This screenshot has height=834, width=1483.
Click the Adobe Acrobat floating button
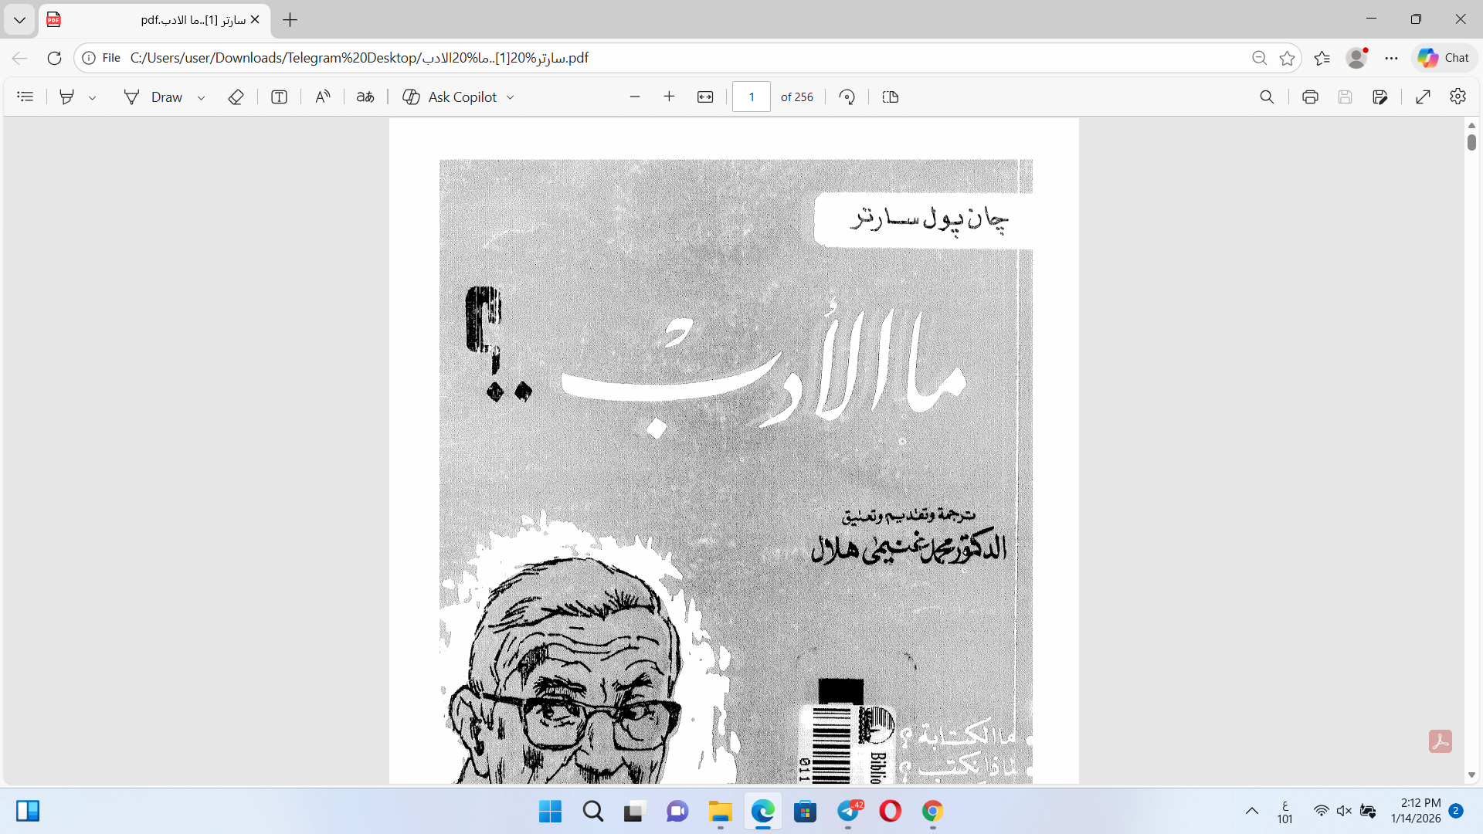coord(1441,741)
